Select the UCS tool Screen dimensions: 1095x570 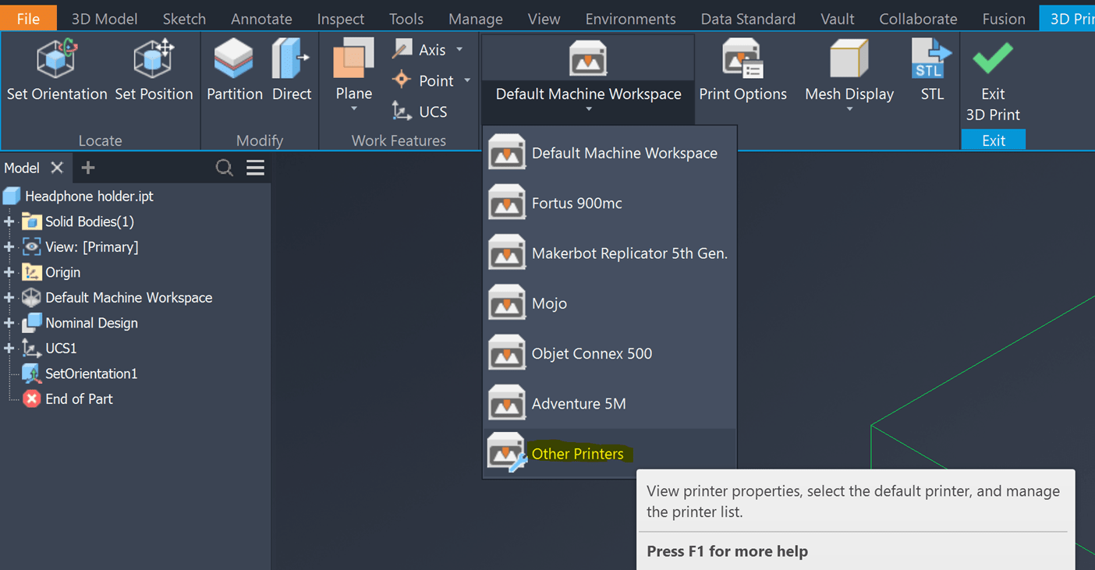tap(420, 112)
